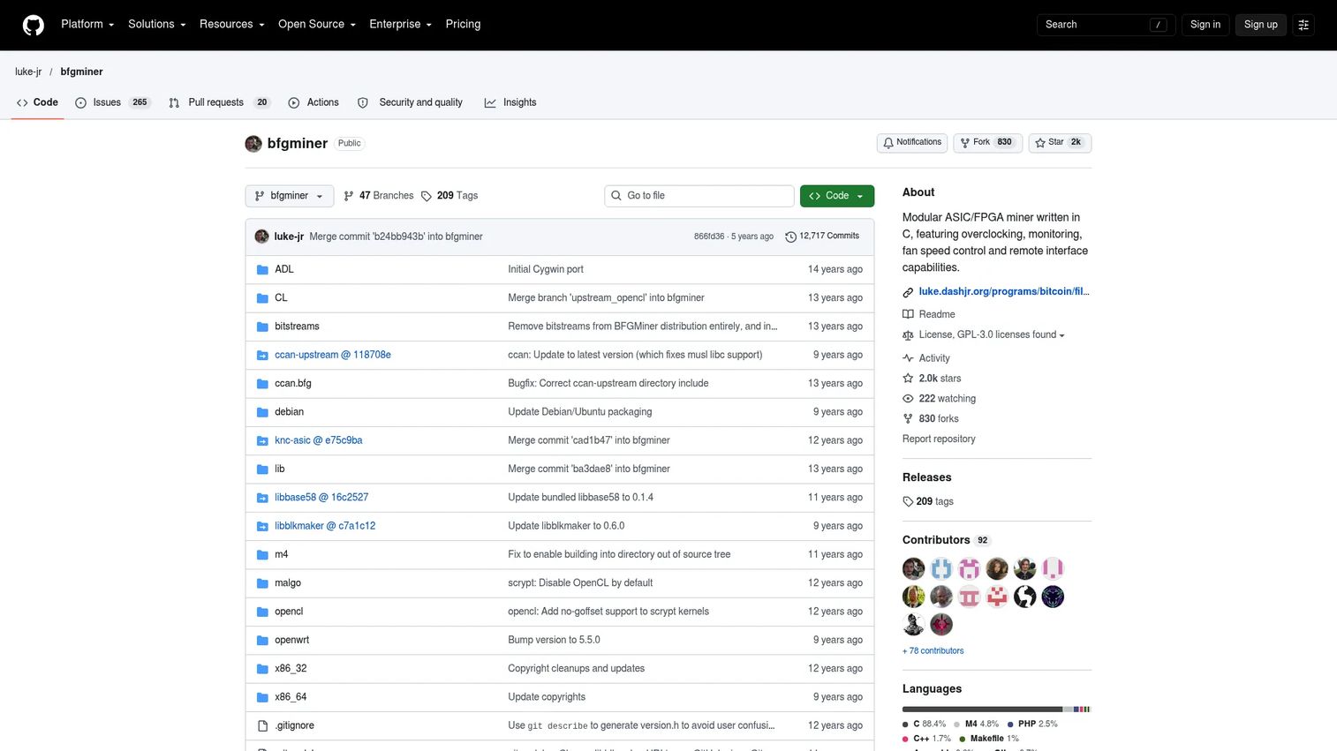Click the Pricing link

[x=463, y=25]
